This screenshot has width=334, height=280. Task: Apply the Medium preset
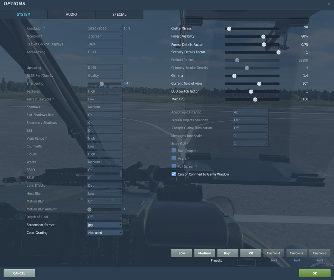[205, 253]
